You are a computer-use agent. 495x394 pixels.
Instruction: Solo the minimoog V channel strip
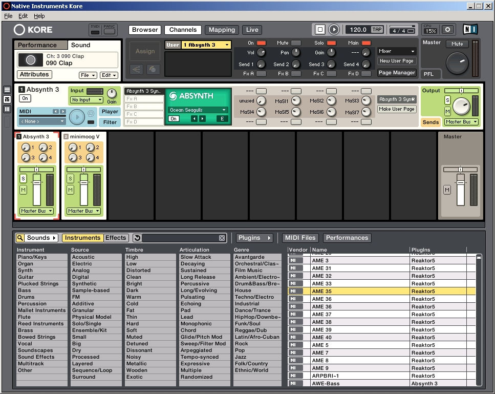point(70,179)
